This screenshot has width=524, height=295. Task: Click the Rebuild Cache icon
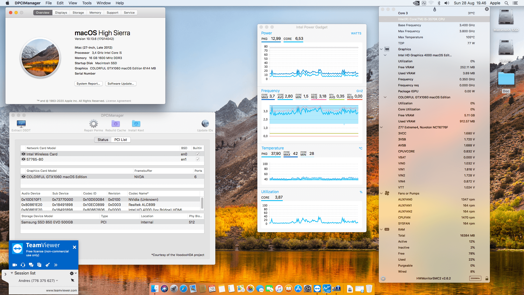[115, 124]
